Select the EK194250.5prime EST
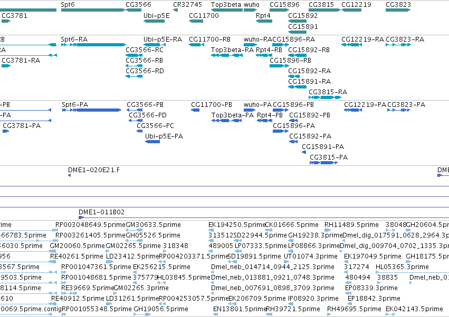The width and height of the screenshot is (449, 317). click(211, 230)
